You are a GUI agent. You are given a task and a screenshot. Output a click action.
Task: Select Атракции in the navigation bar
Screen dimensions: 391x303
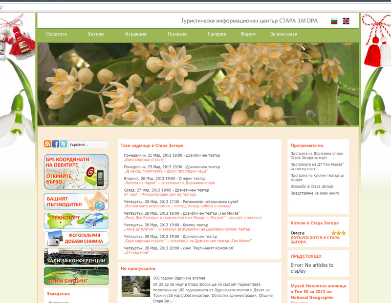click(x=135, y=34)
